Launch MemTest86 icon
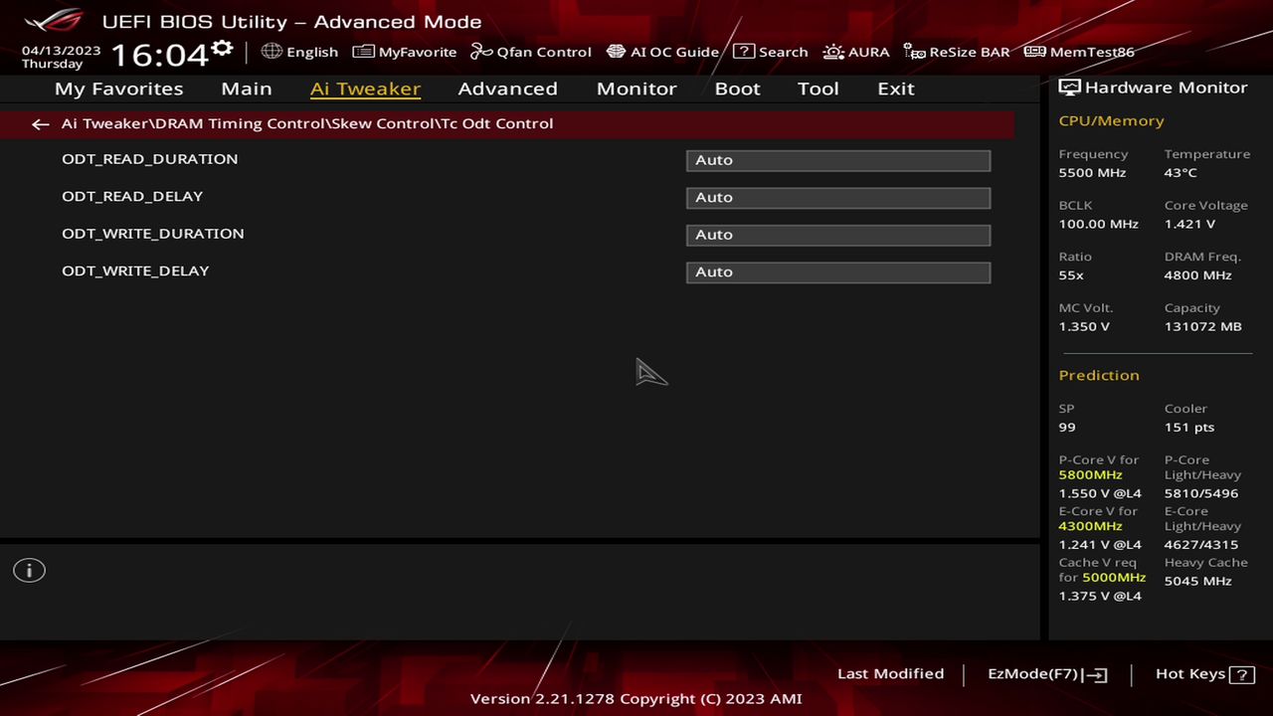The image size is (1273, 716). [x=1034, y=52]
